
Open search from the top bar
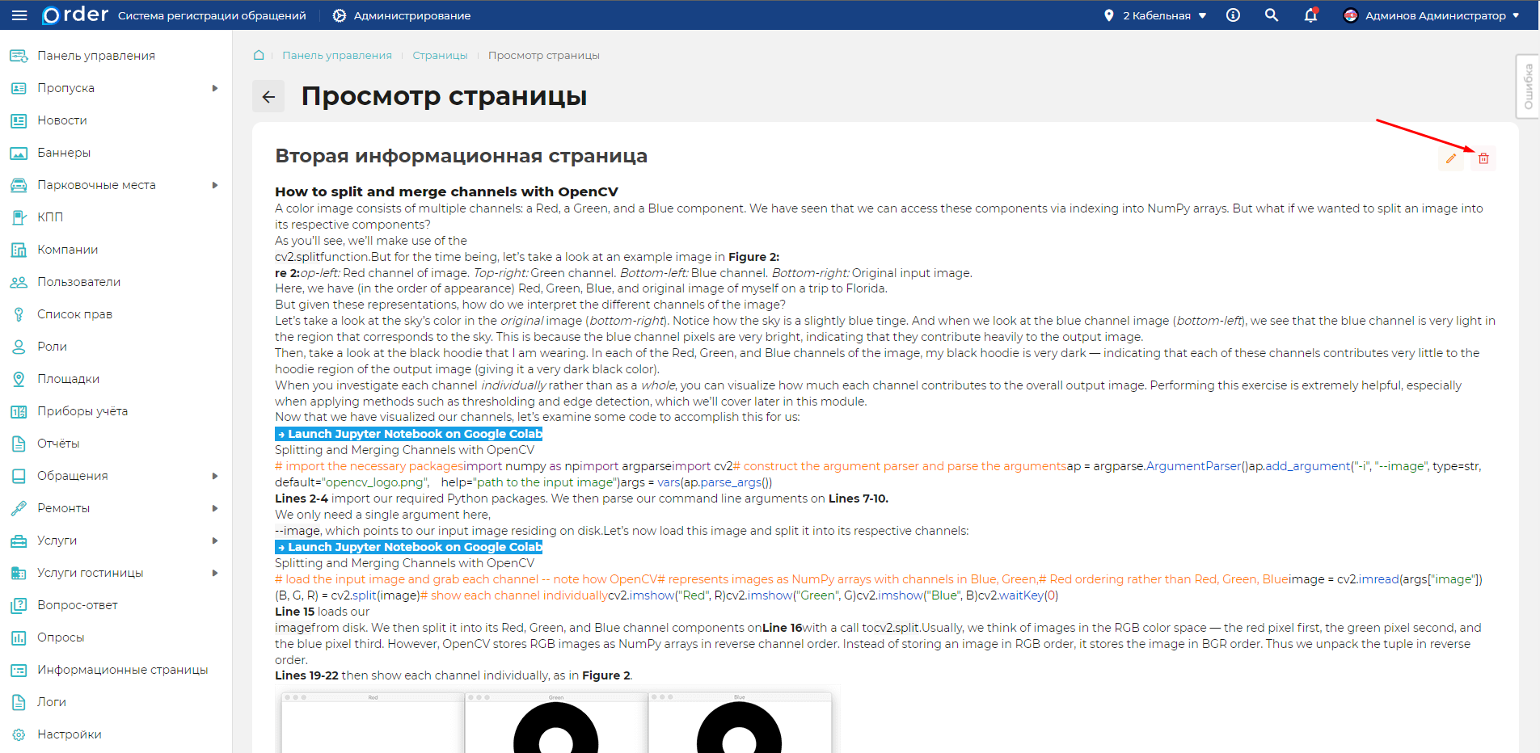point(1271,15)
